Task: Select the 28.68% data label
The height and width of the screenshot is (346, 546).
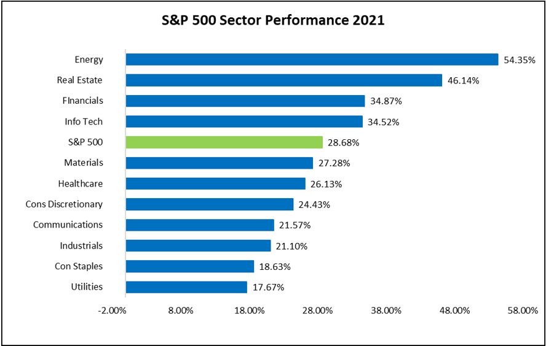Action: (x=344, y=143)
